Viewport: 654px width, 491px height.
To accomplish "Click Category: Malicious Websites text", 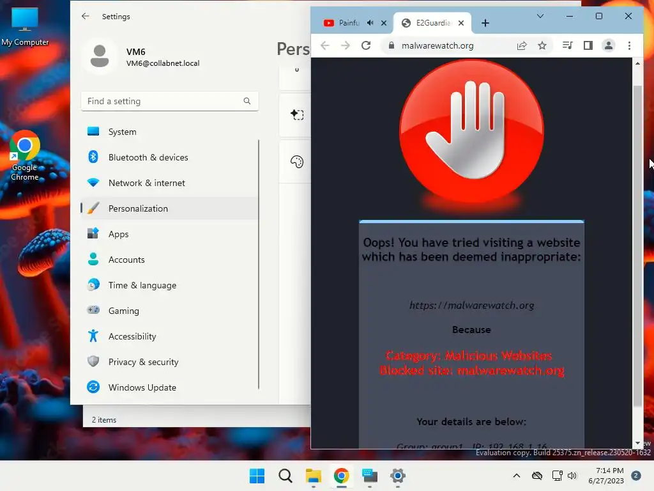I will point(469,355).
